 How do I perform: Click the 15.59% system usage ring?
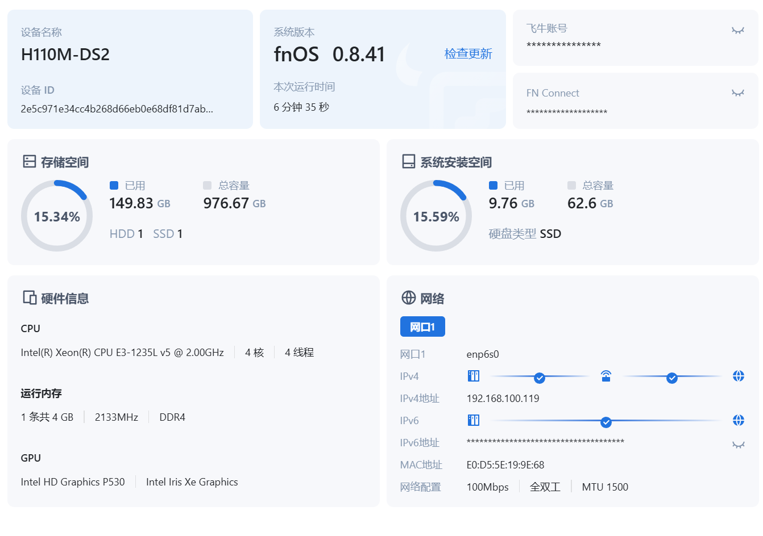[x=436, y=216]
